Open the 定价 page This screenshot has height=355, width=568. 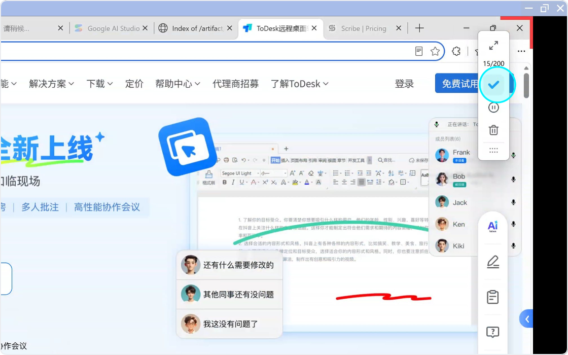134,84
